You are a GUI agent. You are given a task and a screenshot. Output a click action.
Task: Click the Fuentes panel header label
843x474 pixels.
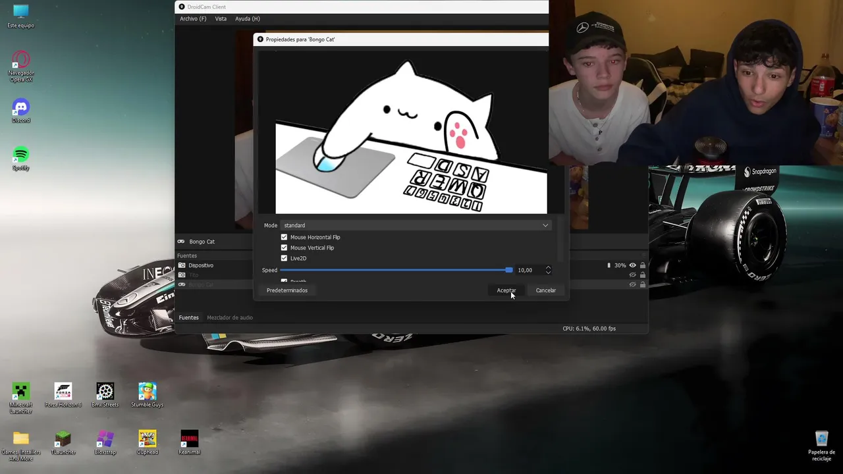187,255
